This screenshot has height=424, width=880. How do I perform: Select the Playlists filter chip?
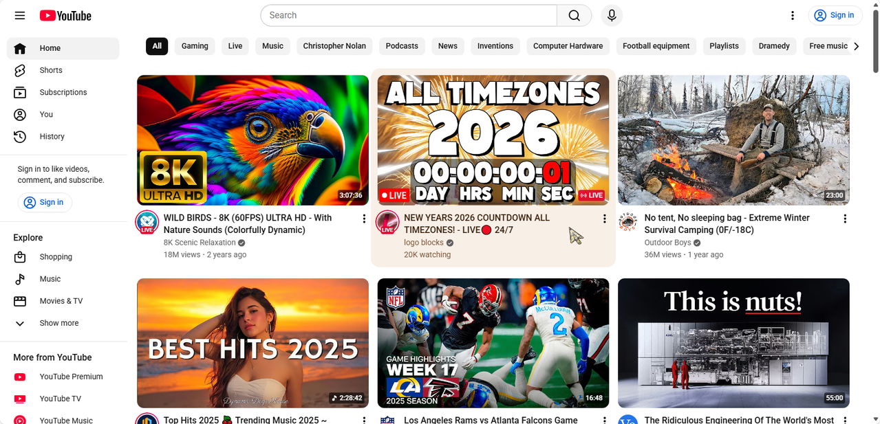(x=724, y=46)
